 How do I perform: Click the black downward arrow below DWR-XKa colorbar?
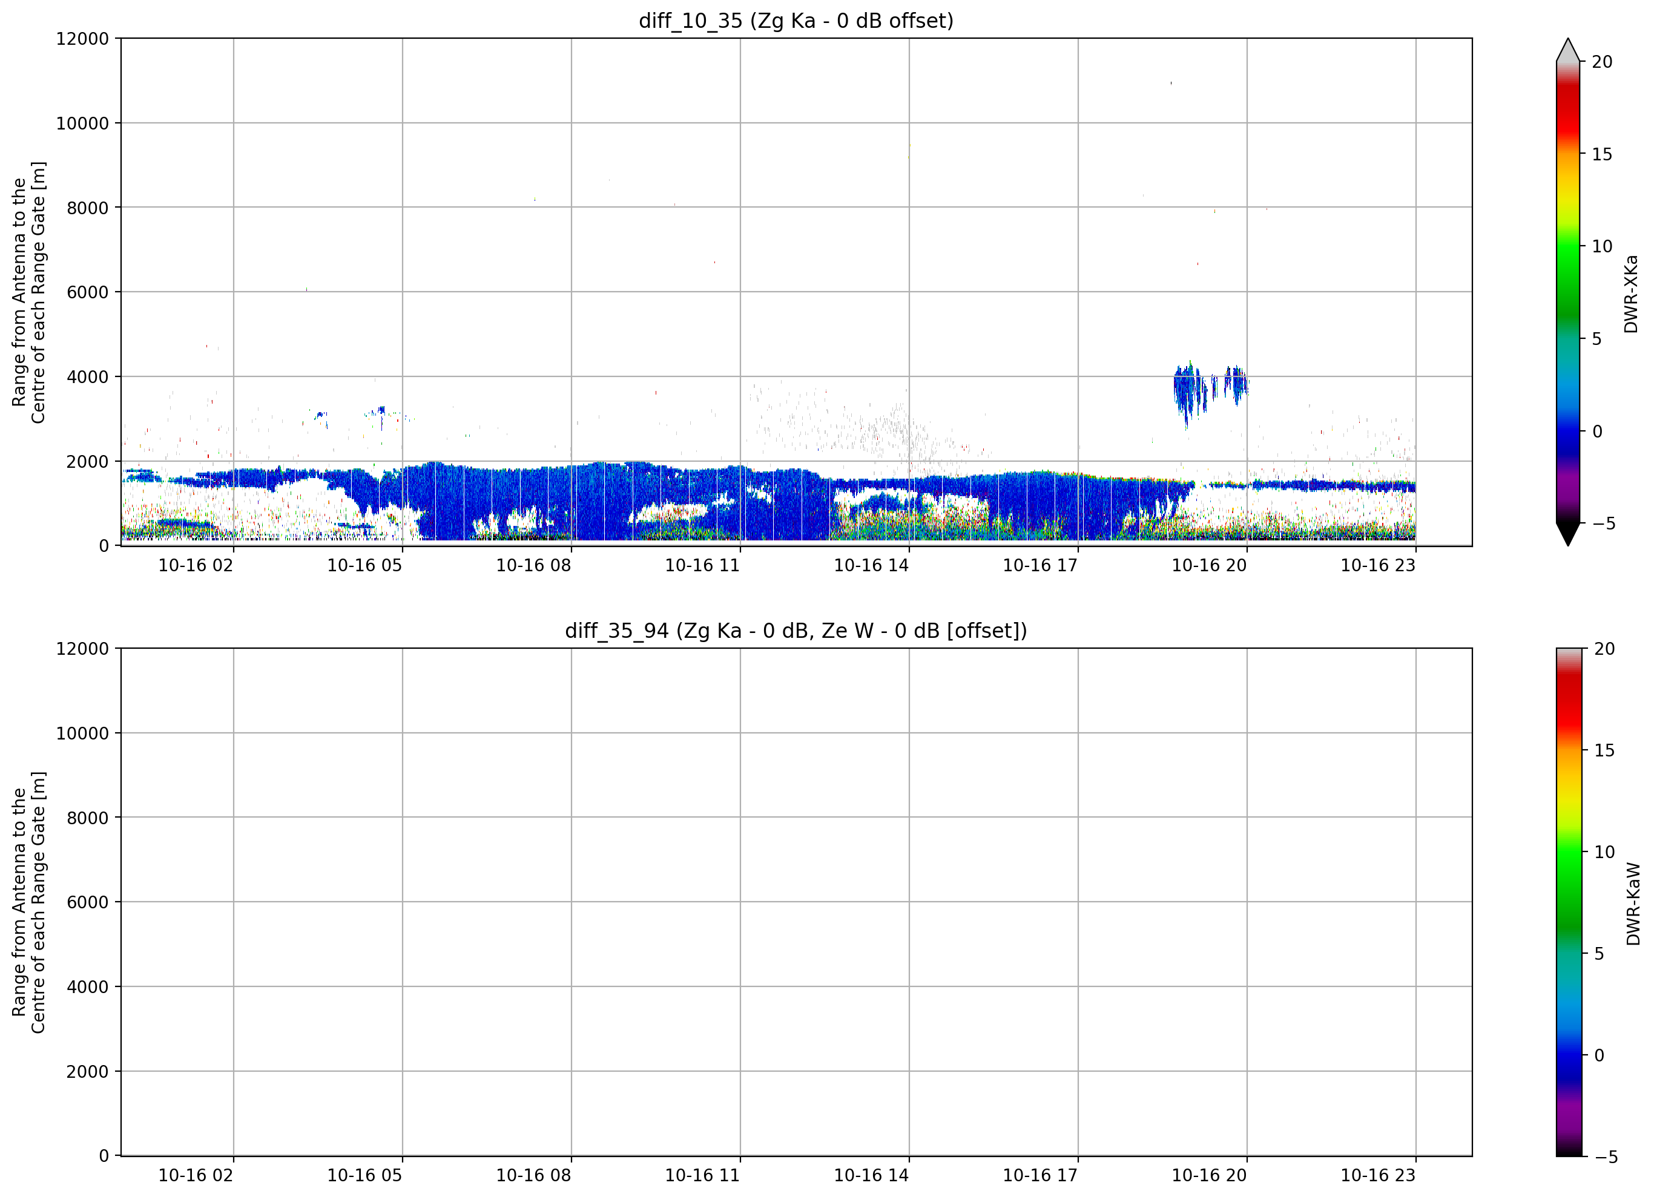pos(1568,534)
